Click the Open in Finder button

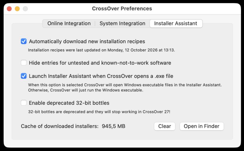(x=202, y=126)
